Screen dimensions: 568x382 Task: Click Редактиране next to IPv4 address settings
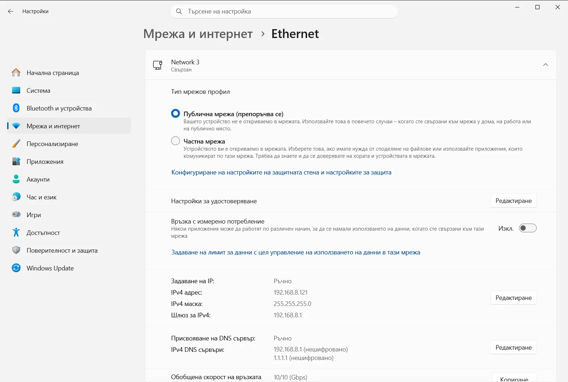pos(513,298)
